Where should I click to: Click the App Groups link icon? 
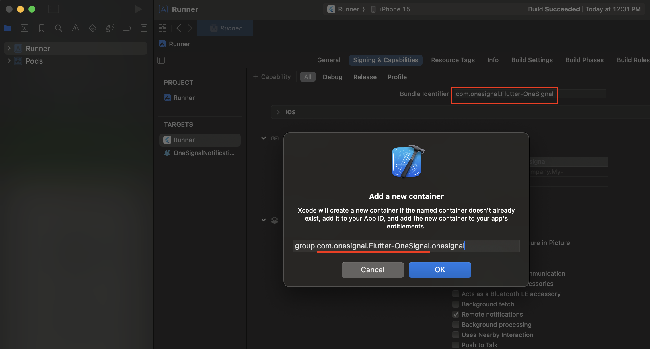275,138
